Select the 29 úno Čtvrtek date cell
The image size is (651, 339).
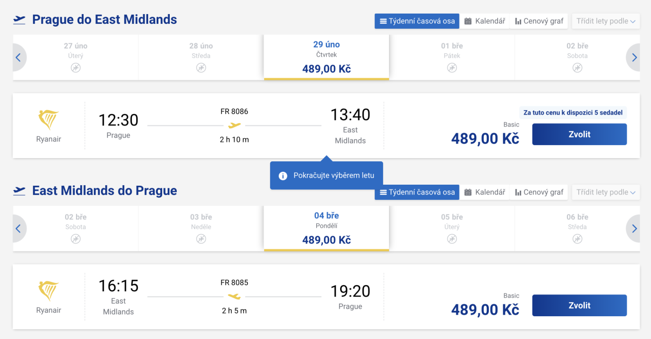[x=326, y=57]
